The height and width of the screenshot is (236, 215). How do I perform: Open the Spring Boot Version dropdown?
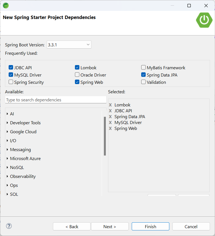coord(69,45)
